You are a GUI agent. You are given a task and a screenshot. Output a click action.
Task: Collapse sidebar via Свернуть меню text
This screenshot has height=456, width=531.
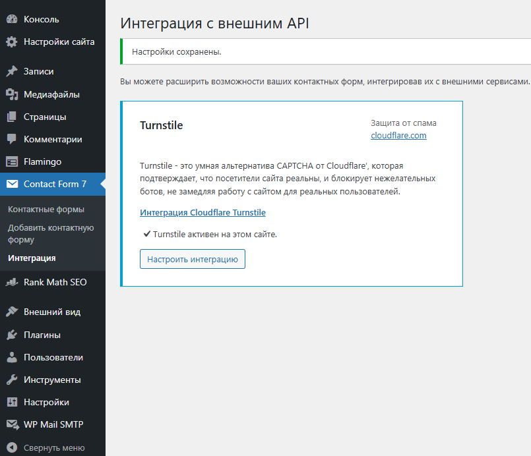(54, 448)
